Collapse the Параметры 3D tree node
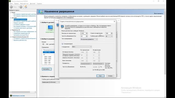Viewport: 175px width, 98px height. pyautogui.click(x=11, y=30)
